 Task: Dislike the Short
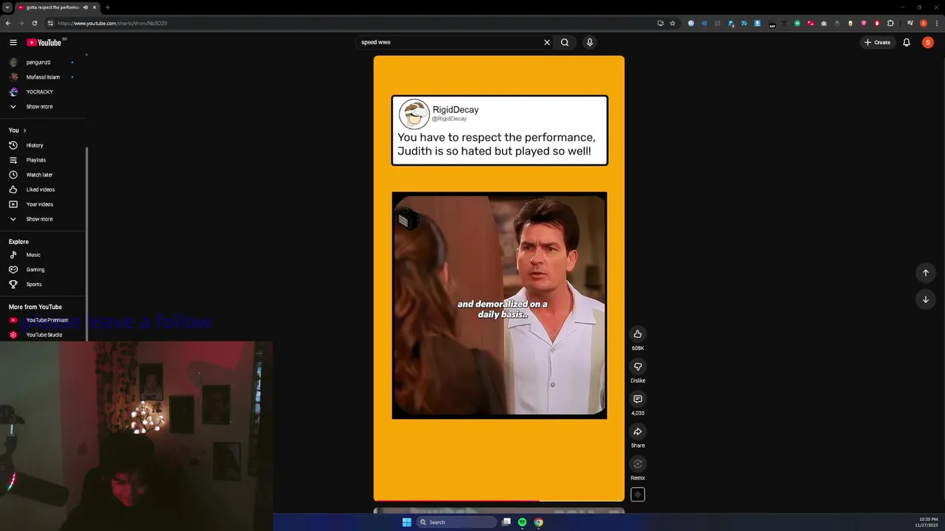point(638,367)
